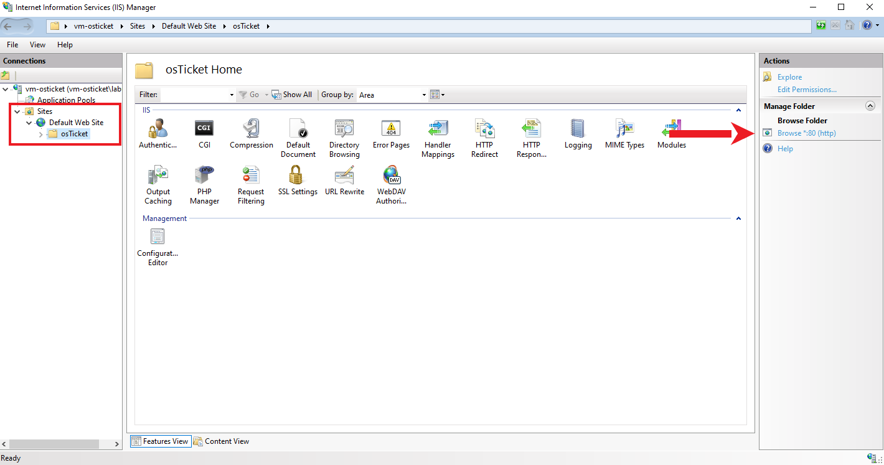Click the status bar network icon
Screen dimensions: 884x465
[871, 458]
